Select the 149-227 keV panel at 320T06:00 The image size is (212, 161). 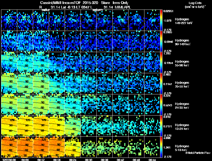(x=9, y=20)
